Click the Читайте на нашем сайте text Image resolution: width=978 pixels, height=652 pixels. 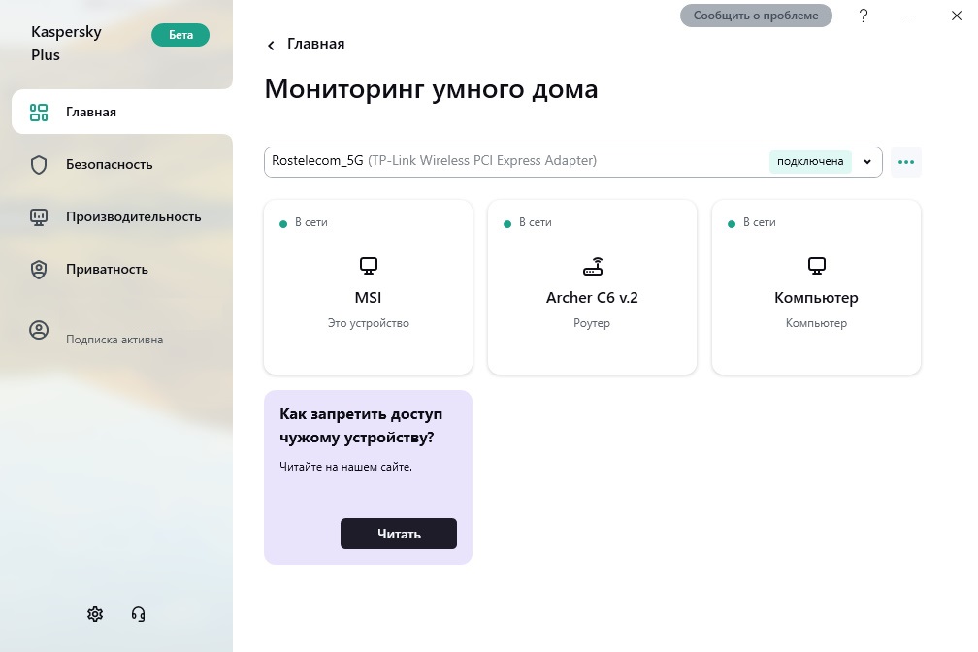tap(345, 467)
